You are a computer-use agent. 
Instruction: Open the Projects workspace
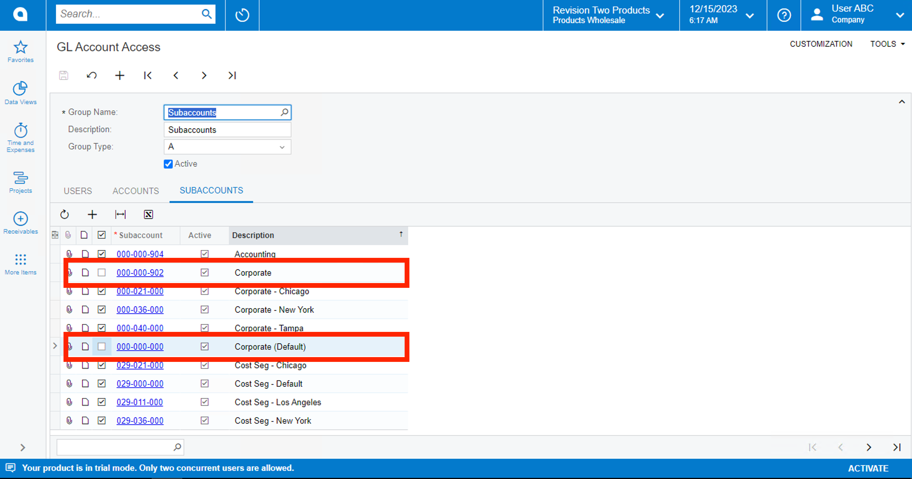click(x=20, y=182)
